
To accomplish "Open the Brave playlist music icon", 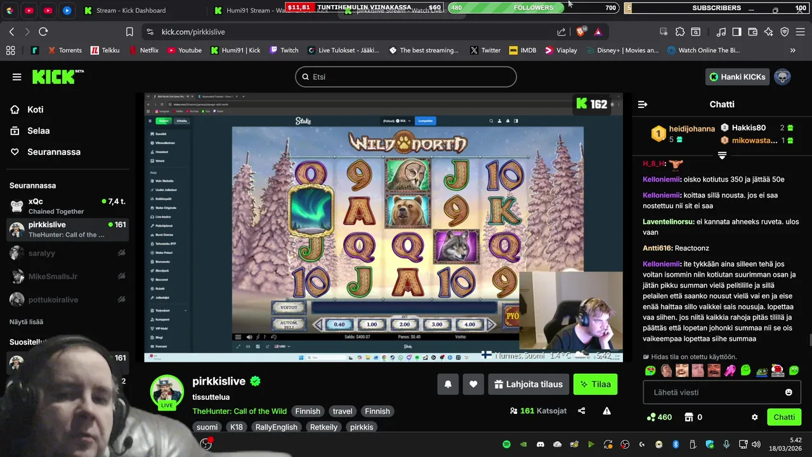I will 721,32.
